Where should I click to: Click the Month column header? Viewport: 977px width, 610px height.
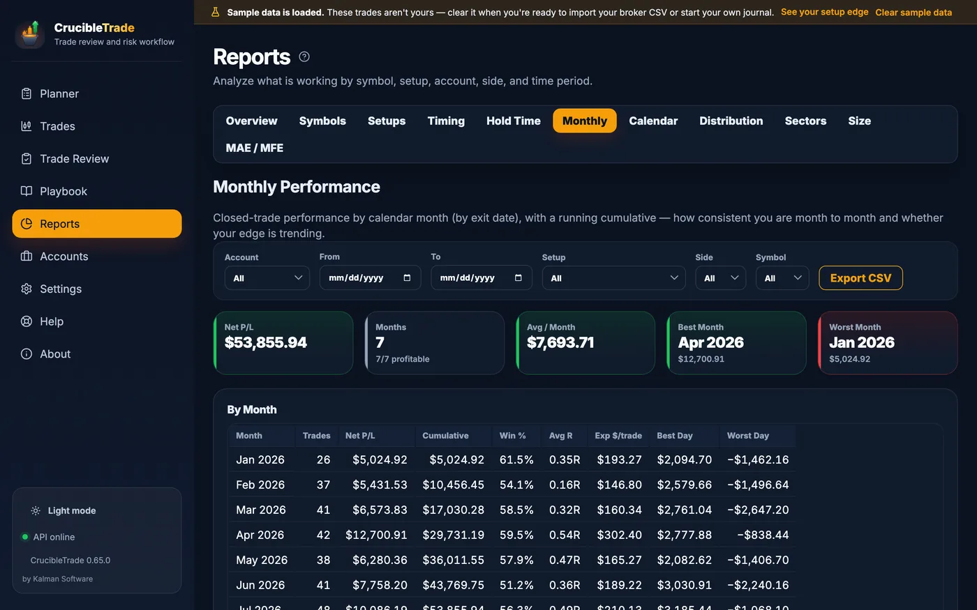pyautogui.click(x=262, y=436)
